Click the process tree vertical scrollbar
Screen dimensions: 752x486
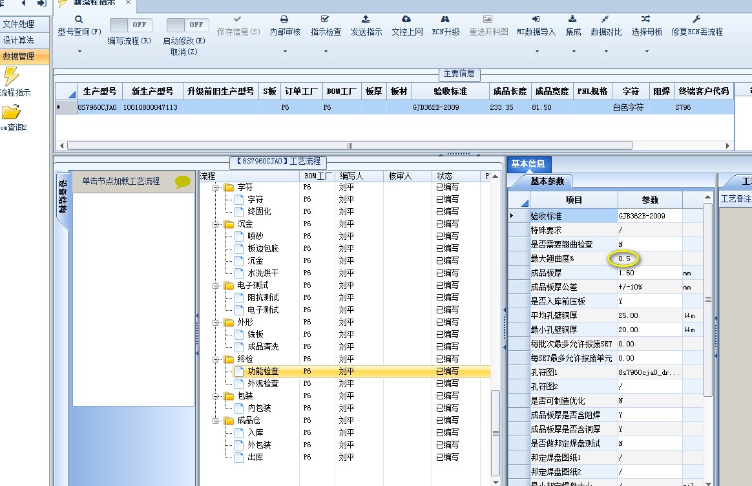tap(496, 434)
